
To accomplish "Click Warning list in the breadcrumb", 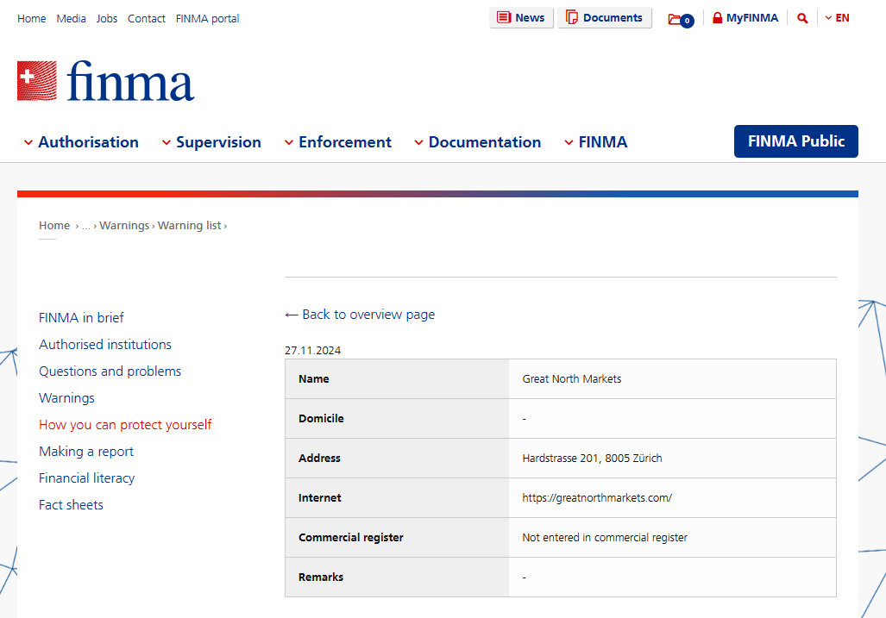I will point(189,226).
